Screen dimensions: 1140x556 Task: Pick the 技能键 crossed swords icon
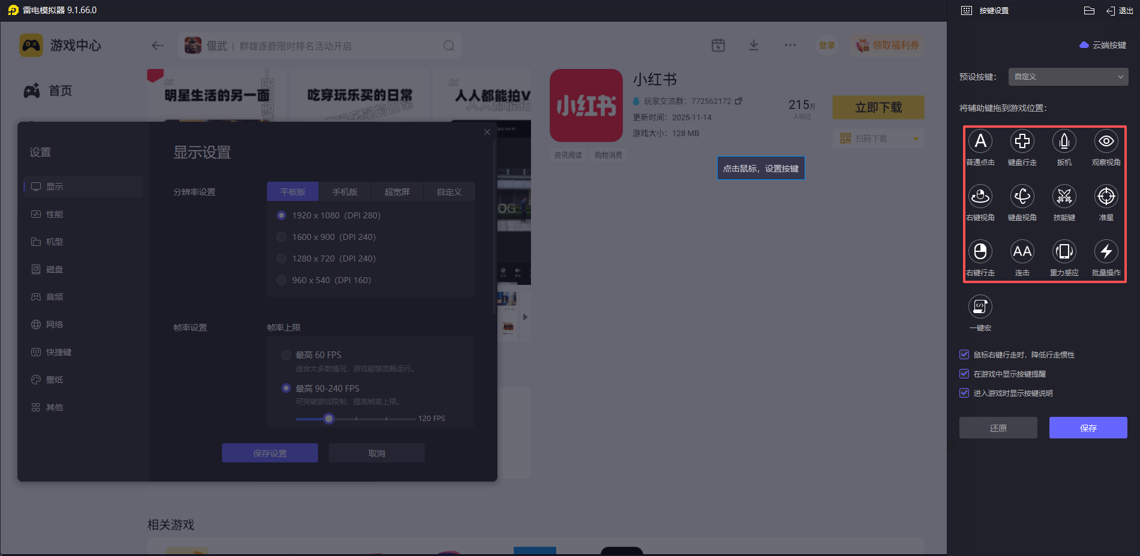(1064, 197)
